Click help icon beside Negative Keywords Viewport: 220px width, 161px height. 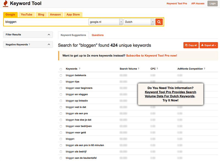pos(29,45)
